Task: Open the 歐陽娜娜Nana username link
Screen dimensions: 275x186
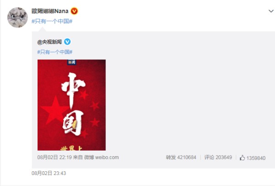Action: pos(50,11)
